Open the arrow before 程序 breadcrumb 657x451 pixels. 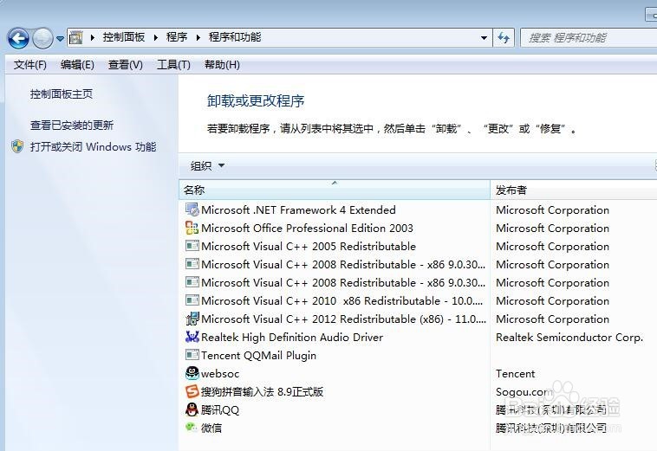coord(156,37)
